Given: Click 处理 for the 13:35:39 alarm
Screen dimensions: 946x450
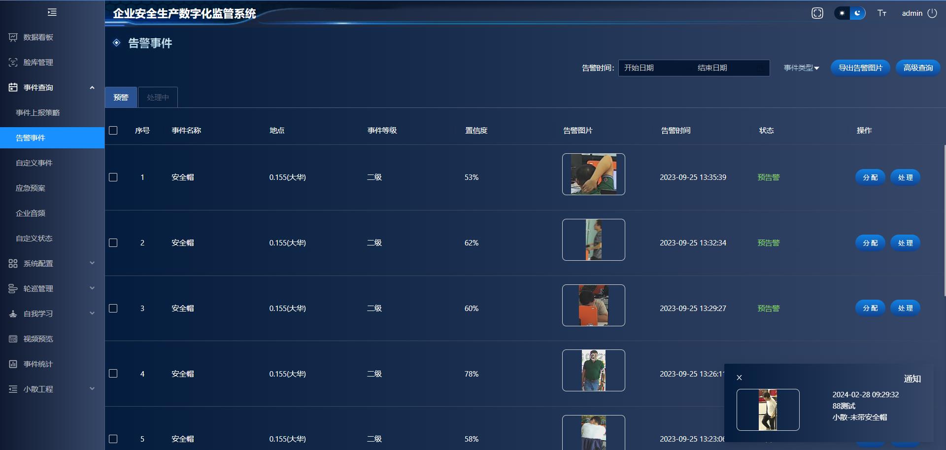Looking at the screenshot, I should [905, 177].
